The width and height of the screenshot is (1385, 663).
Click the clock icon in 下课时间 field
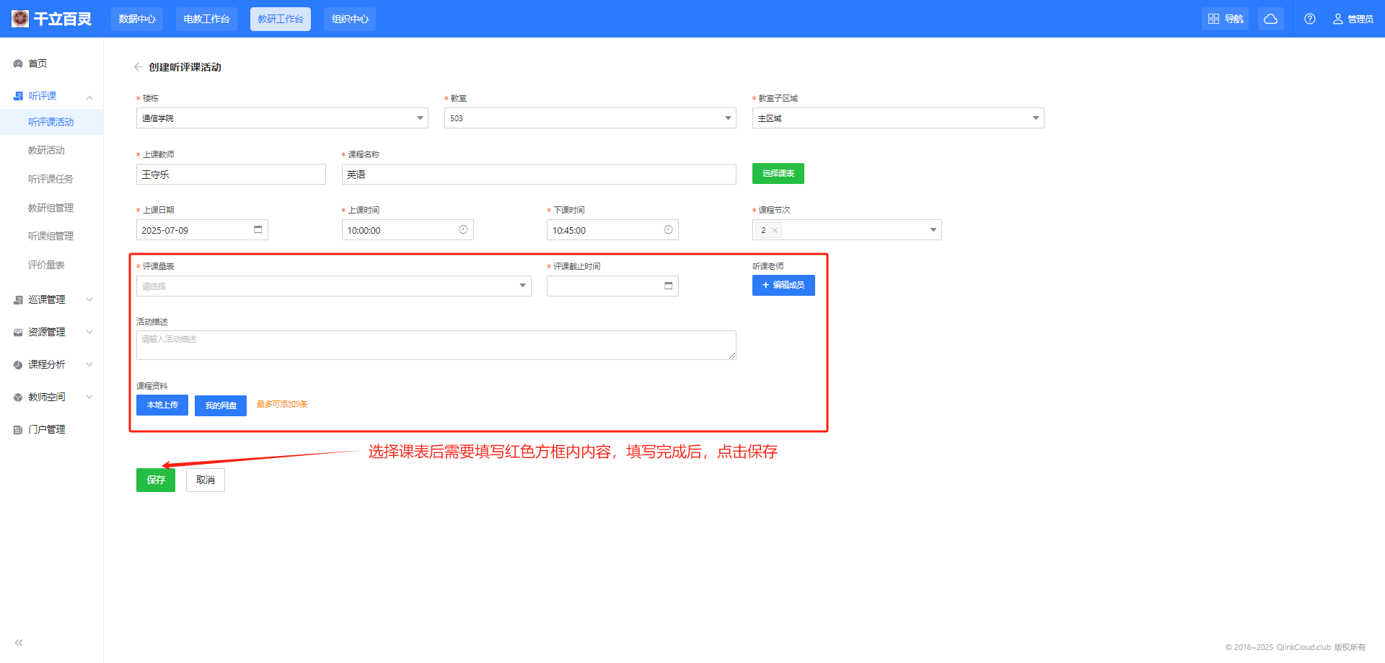pos(668,229)
